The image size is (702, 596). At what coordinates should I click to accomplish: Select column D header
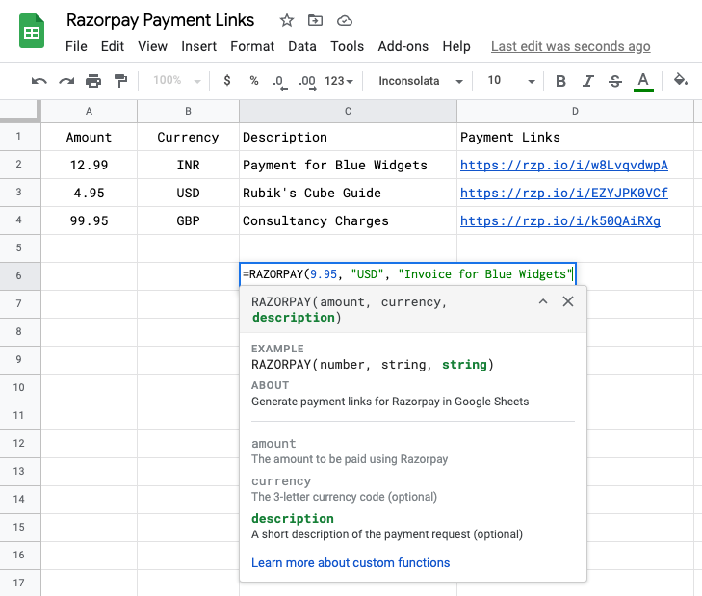click(575, 111)
